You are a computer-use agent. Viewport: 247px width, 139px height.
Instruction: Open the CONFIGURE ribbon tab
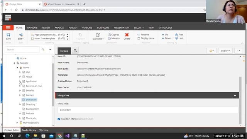tap(103, 28)
